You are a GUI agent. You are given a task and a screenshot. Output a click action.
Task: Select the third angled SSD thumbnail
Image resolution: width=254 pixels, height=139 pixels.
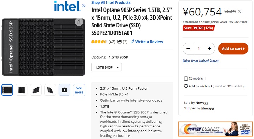click(x=36, y=90)
